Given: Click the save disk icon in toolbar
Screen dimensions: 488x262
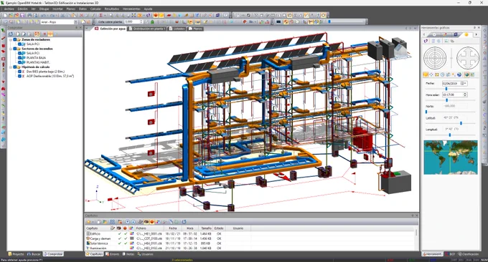Looking at the screenshot, I should click(x=22, y=15).
